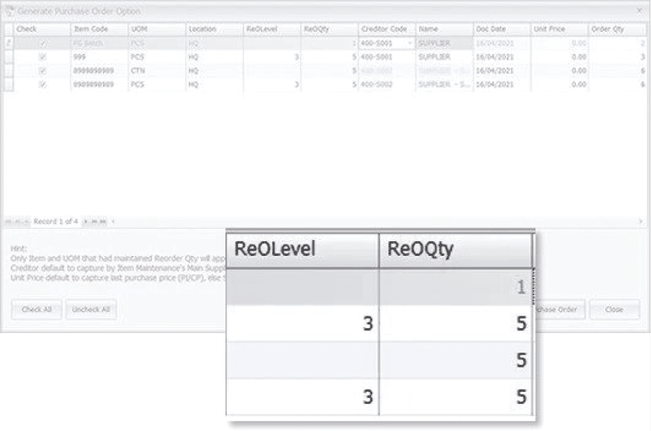This screenshot has width=651, height=431.
Task: Go to the first record in navigator
Action: pos(8,222)
